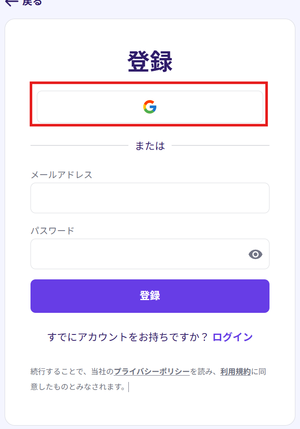This screenshot has height=429, width=300.
Task: Focus the メールアドレス input field
Action: click(150, 198)
